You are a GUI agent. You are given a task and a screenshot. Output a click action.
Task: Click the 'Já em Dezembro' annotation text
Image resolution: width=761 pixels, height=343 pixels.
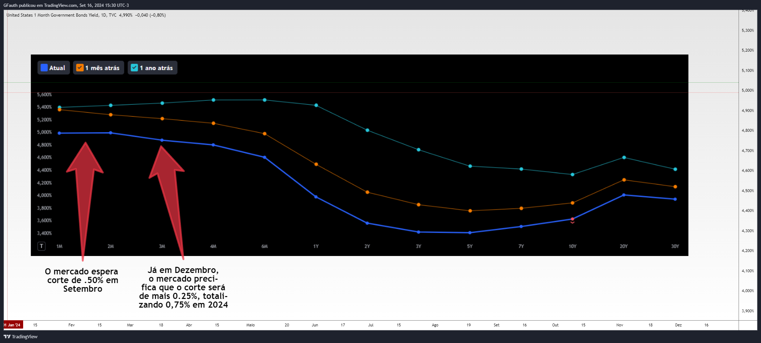[x=183, y=287]
